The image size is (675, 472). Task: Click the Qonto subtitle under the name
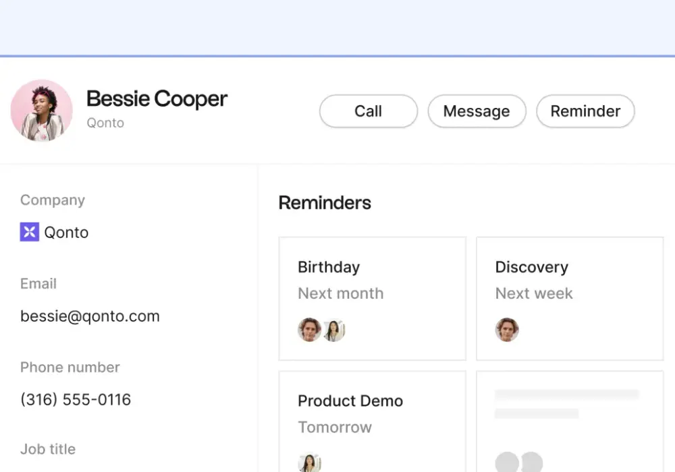pos(105,123)
